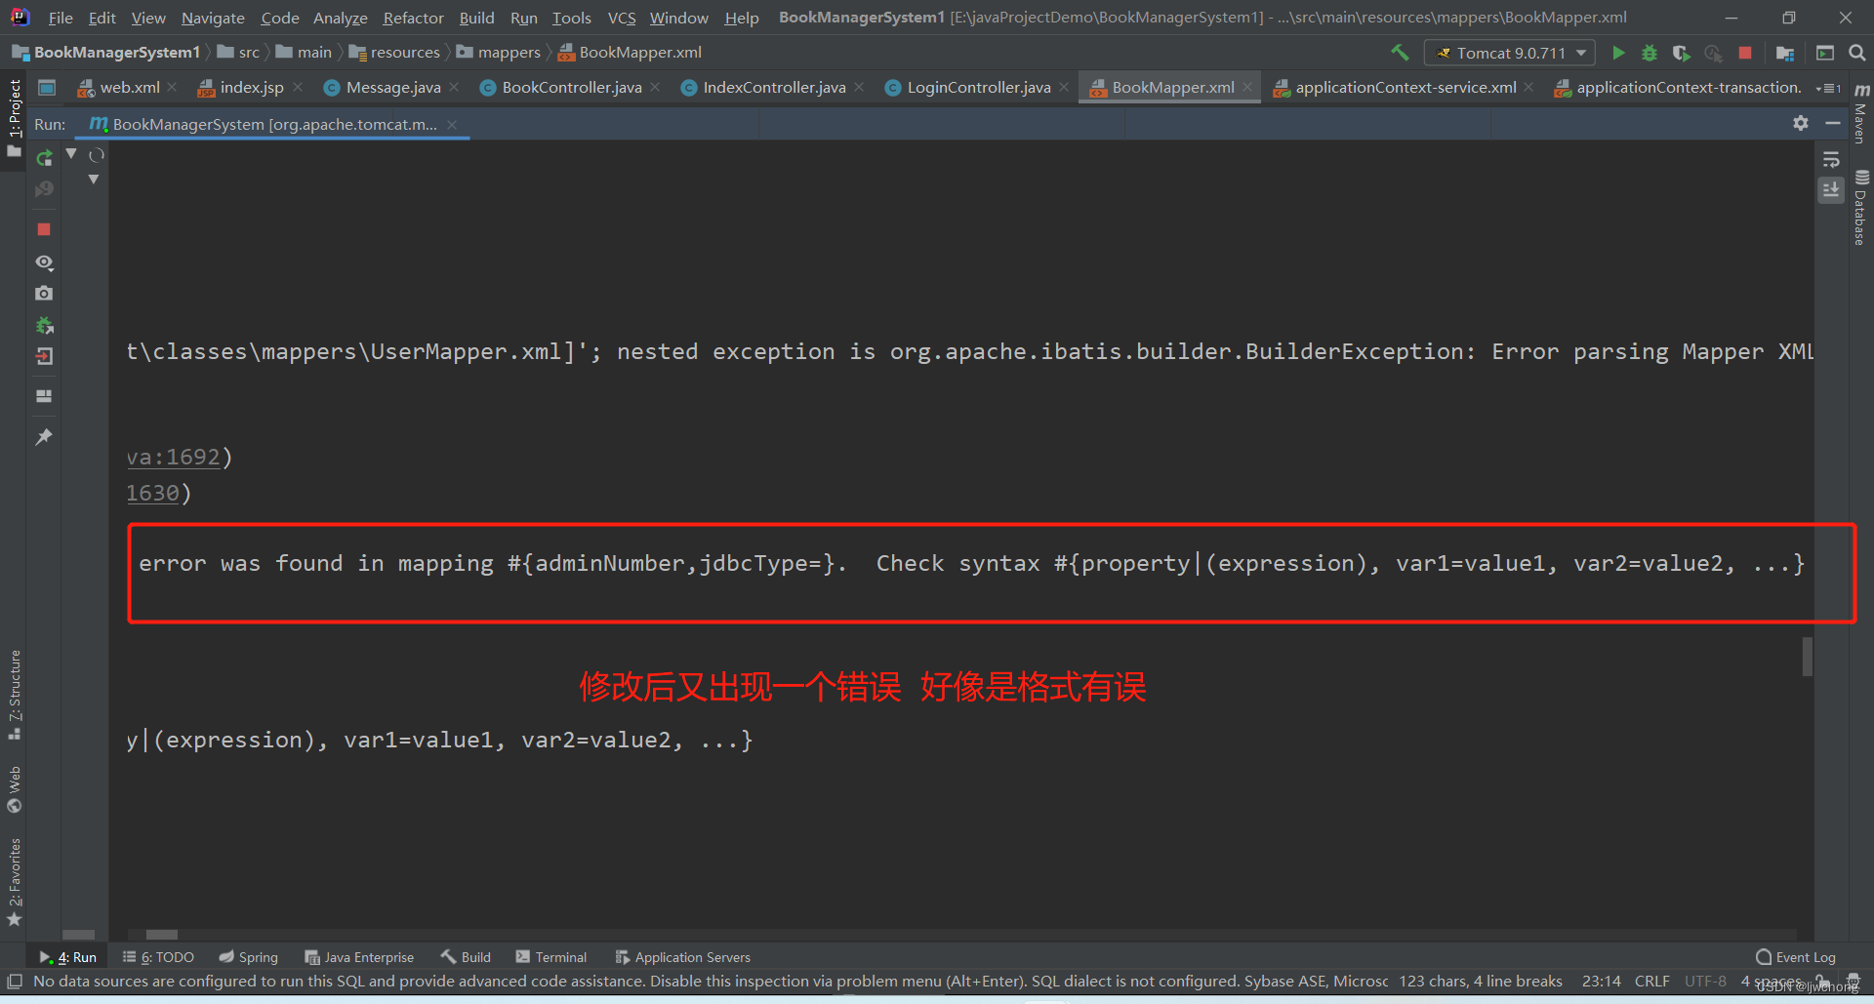Switch to the BookController.java tab
The height and width of the screenshot is (1004, 1874).
point(571,87)
